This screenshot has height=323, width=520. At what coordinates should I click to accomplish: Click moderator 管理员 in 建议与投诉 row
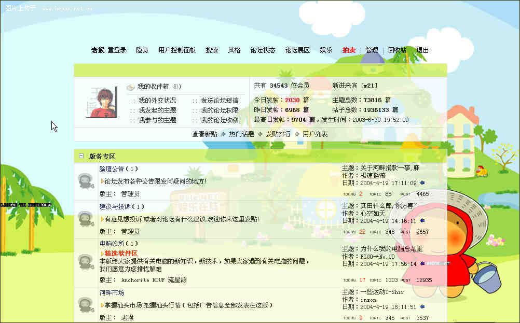point(130,231)
